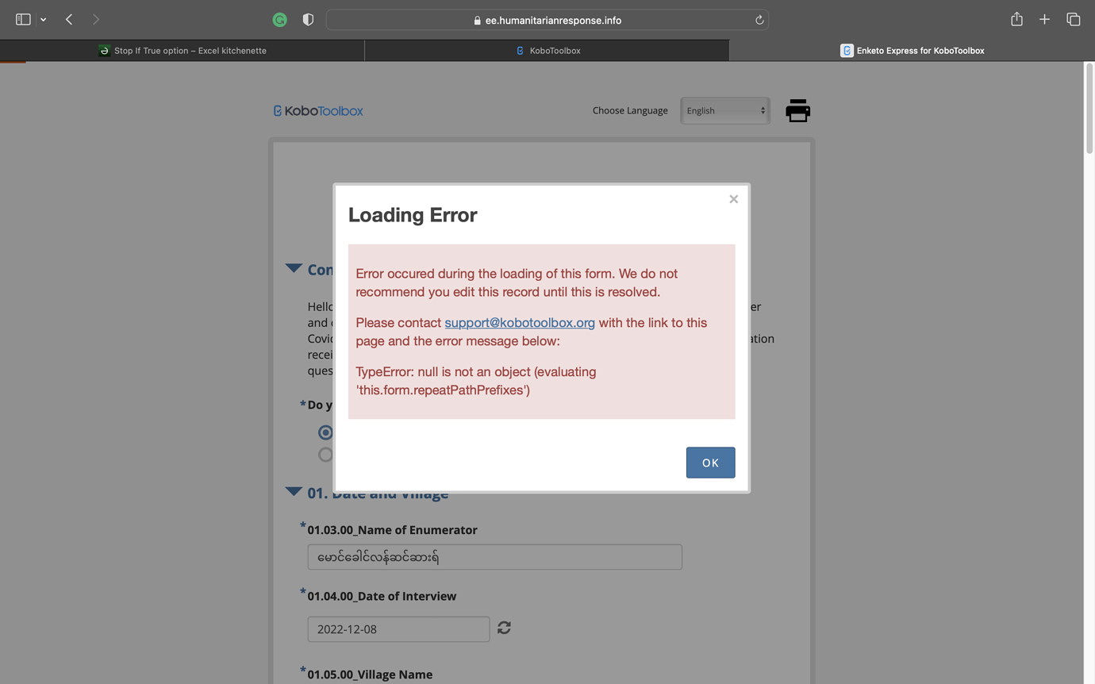
Task: Reload the page via the refresh icon
Action: (759, 20)
